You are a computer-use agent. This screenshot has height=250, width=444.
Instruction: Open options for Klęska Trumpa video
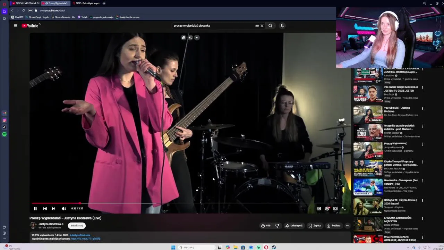(x=422, y=162)
